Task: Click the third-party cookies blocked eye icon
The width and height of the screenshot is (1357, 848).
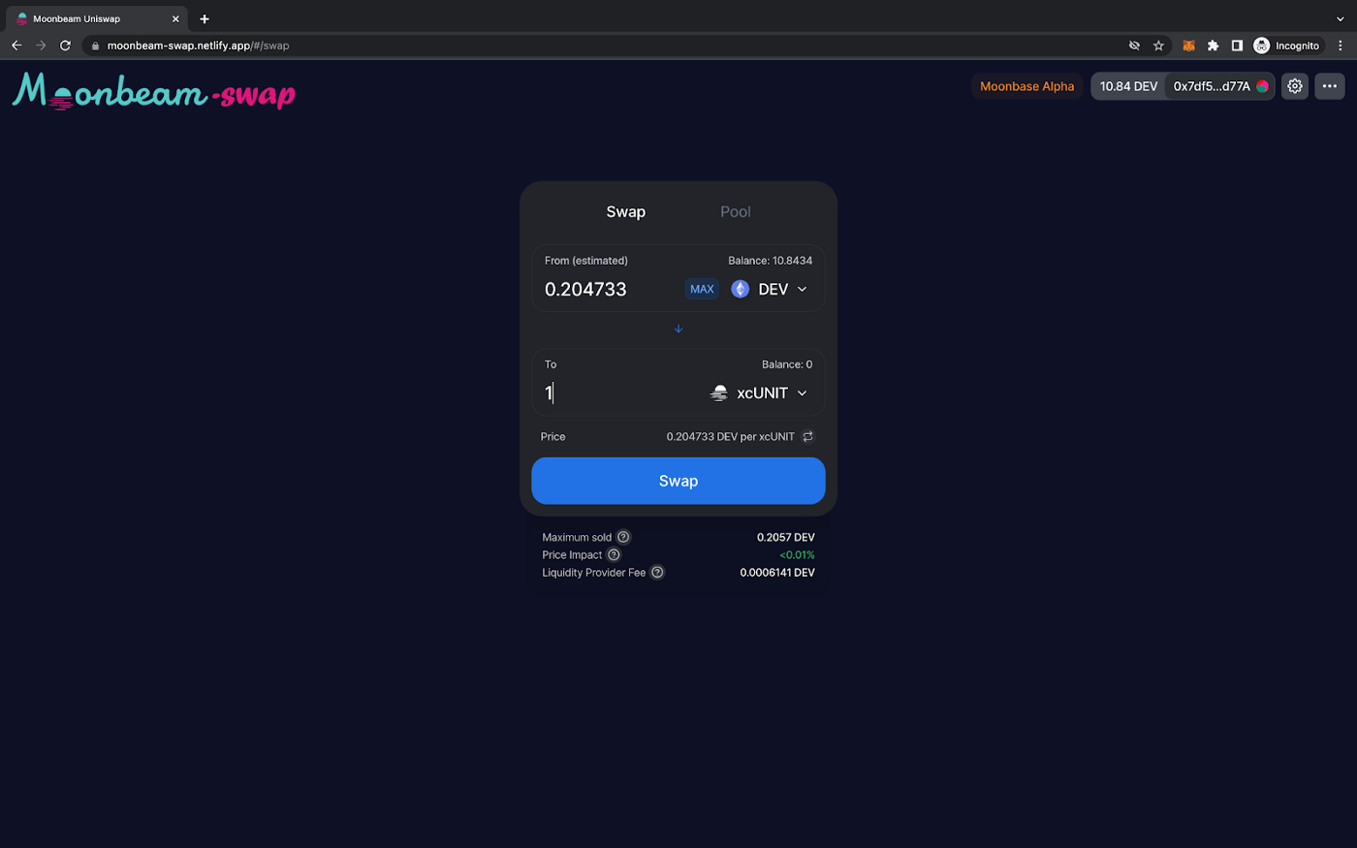Action: tap(1134, 46)
